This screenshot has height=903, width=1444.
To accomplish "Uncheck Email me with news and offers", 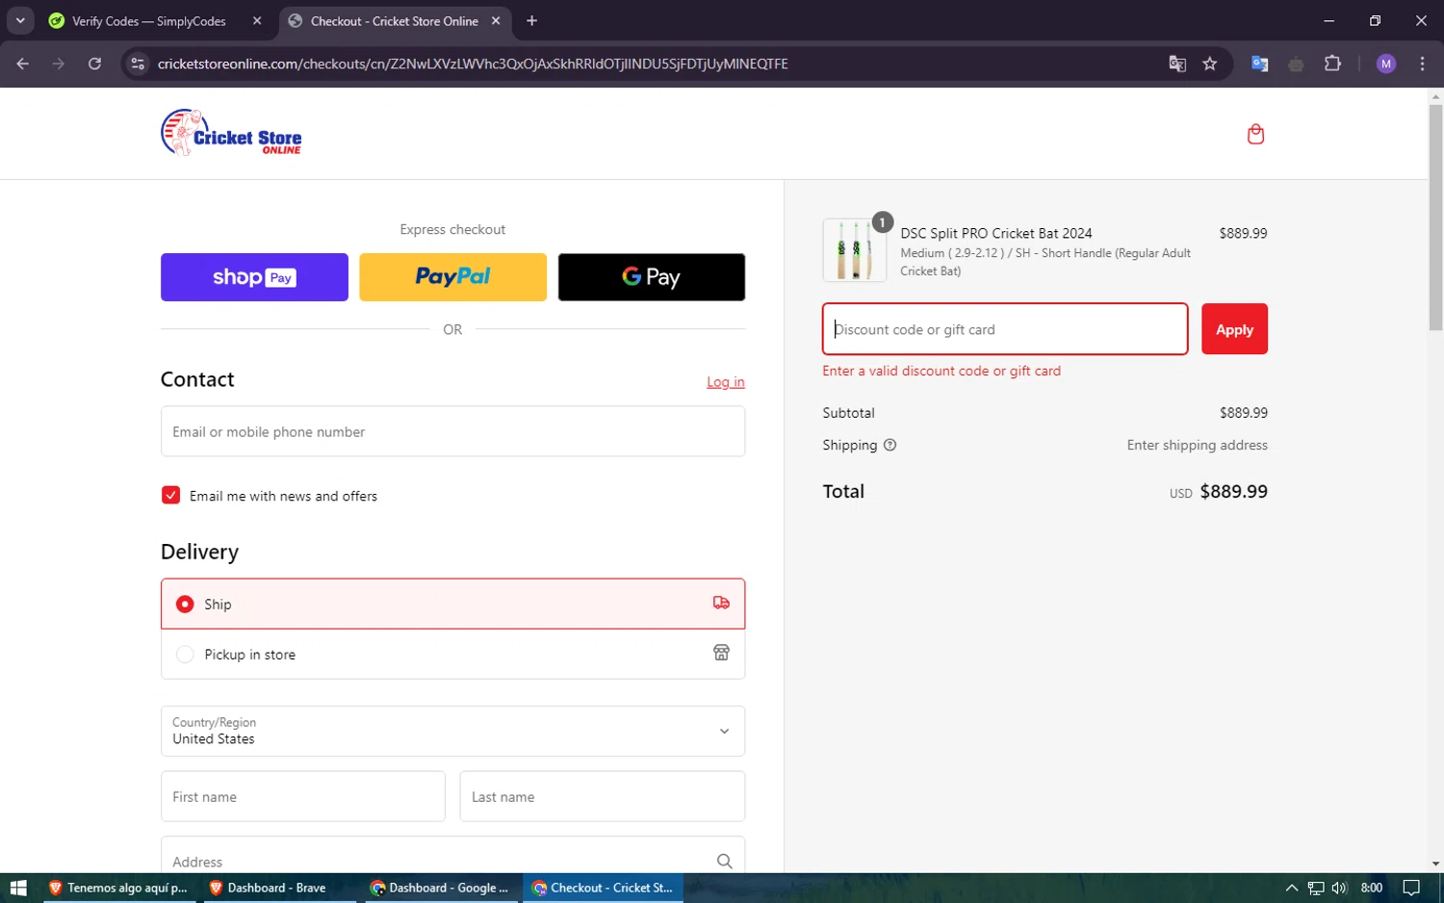I will (171, 495).
